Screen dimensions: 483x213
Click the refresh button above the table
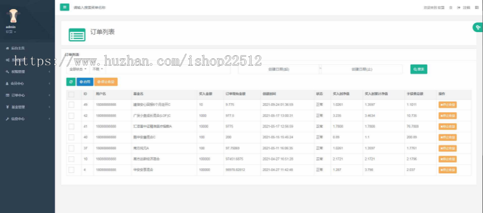click(71, 82)
